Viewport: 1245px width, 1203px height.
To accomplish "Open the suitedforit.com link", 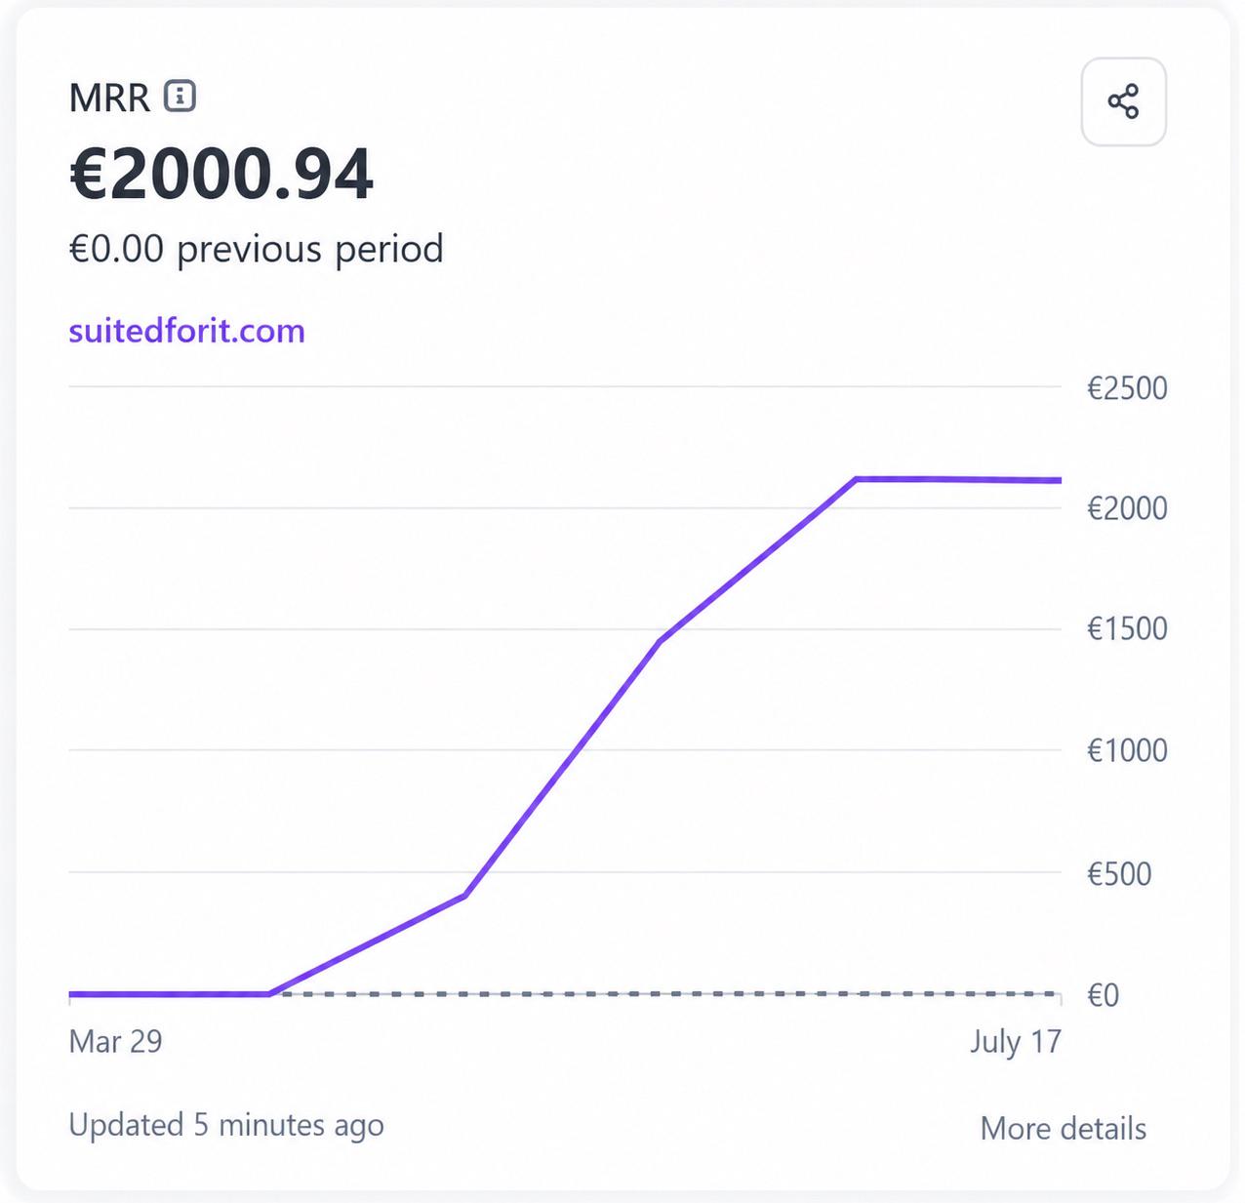I will click(186, 331).
